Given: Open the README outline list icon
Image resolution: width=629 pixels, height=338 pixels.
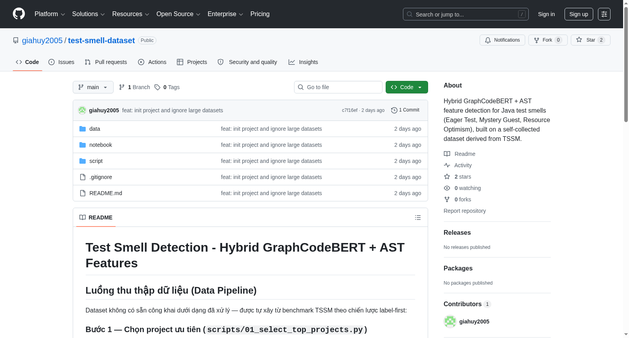Looking at the screenshot, I should click(417, 217).
